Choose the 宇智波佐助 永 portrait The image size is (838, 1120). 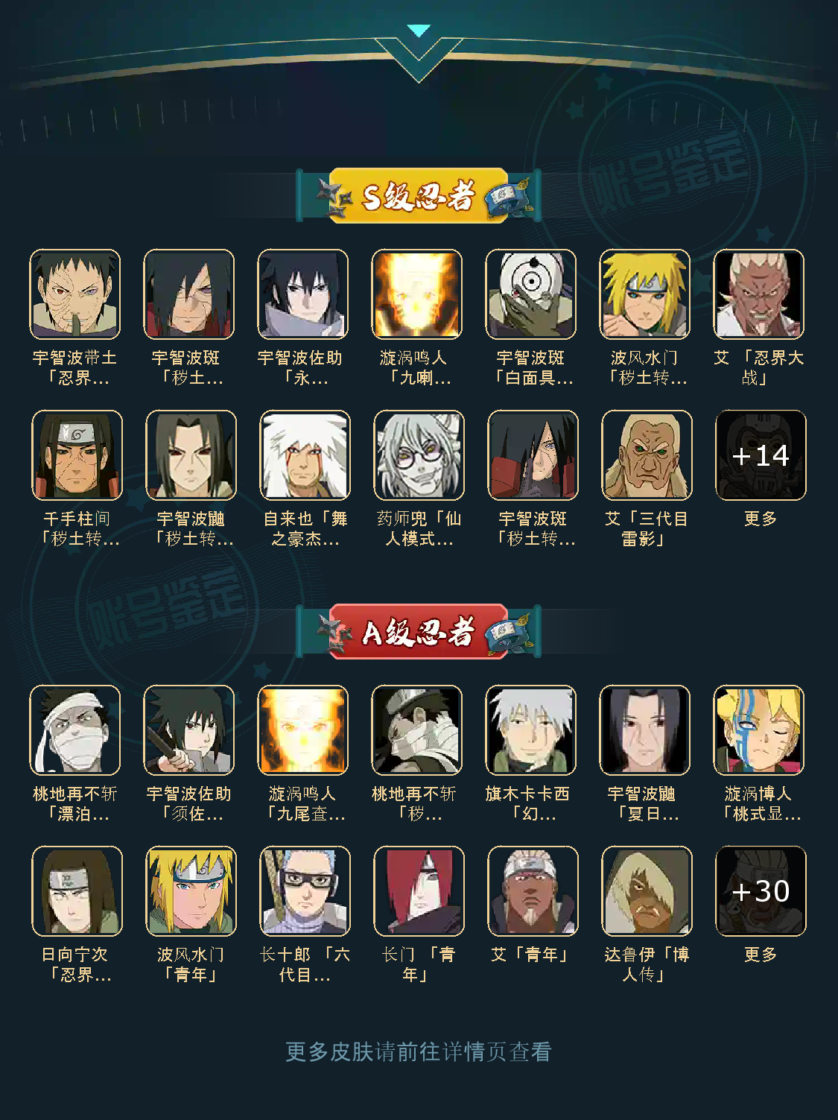point(303,294)
